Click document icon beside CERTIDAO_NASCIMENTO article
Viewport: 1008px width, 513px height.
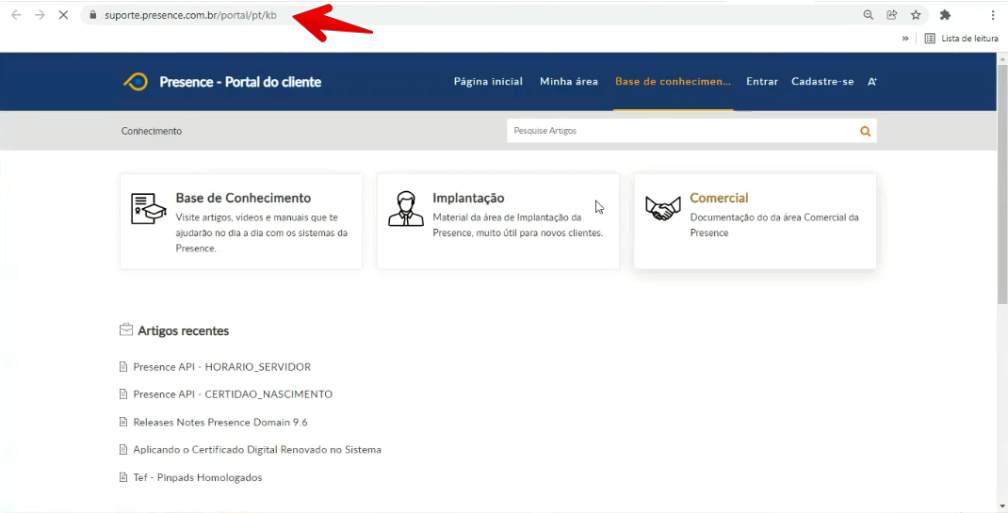tap(123, 394)
